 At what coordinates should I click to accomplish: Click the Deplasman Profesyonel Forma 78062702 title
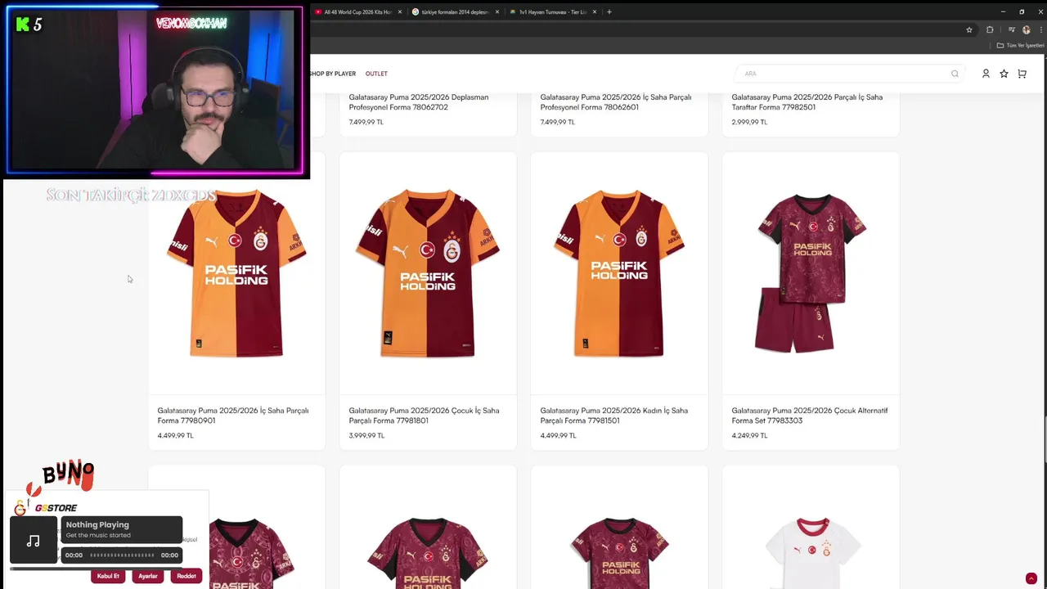[x=419, y=102]
